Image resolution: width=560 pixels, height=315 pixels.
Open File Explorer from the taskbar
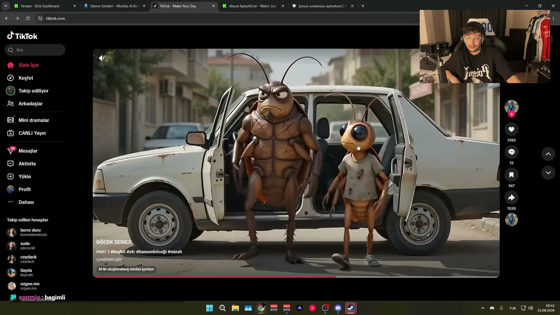tap(235, 308)
